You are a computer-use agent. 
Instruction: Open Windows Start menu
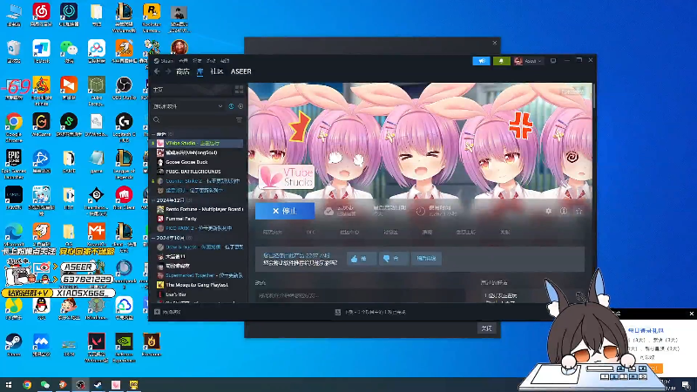[9, 385]
